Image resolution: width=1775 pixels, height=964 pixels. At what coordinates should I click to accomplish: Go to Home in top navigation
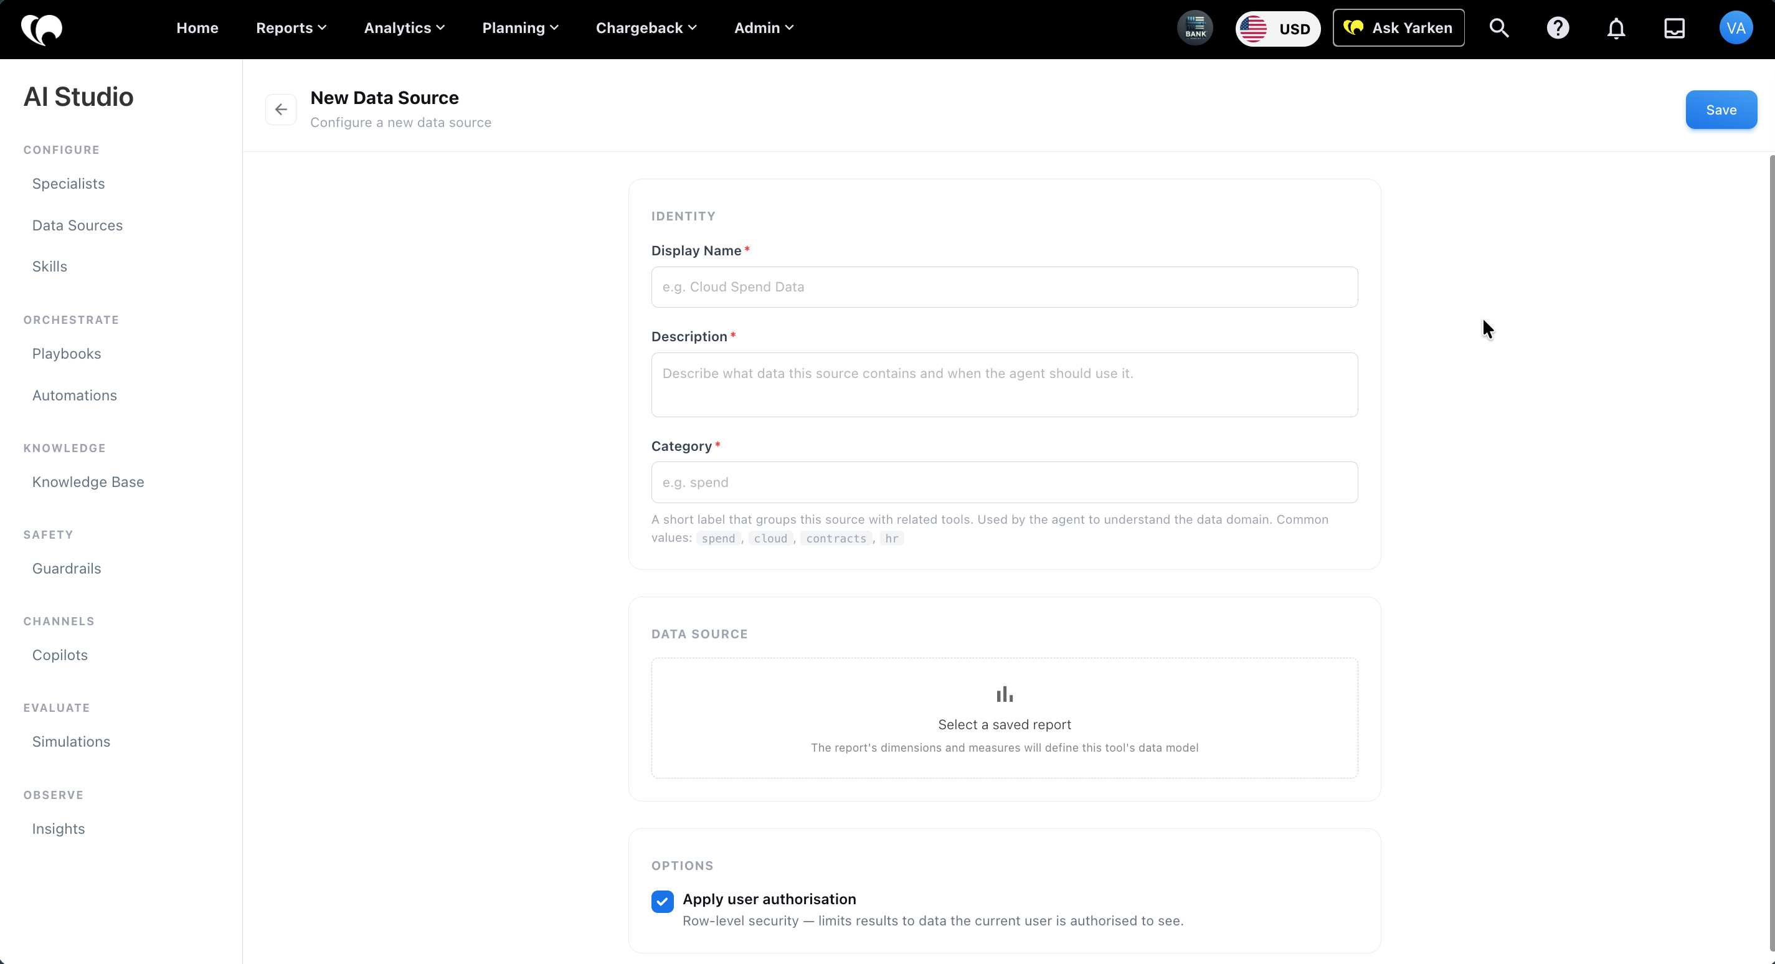[197, 28]
